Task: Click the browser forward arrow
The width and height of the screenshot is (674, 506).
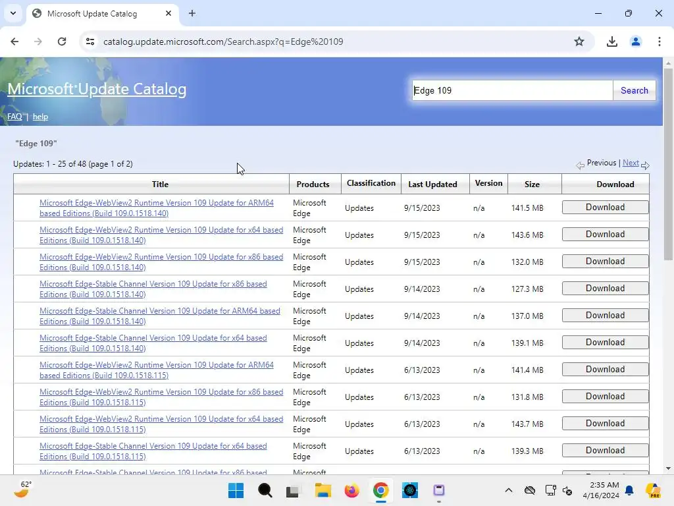Action: [38, 42]
